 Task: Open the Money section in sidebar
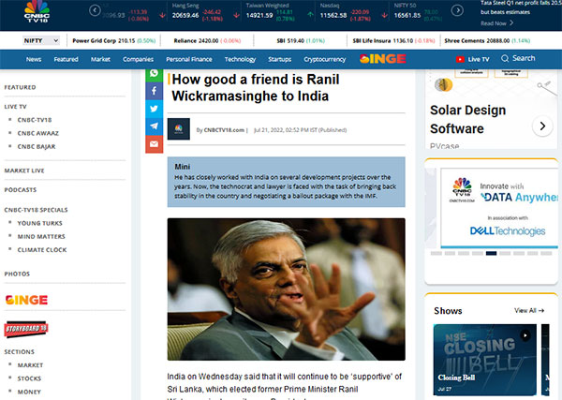(29, 392)
